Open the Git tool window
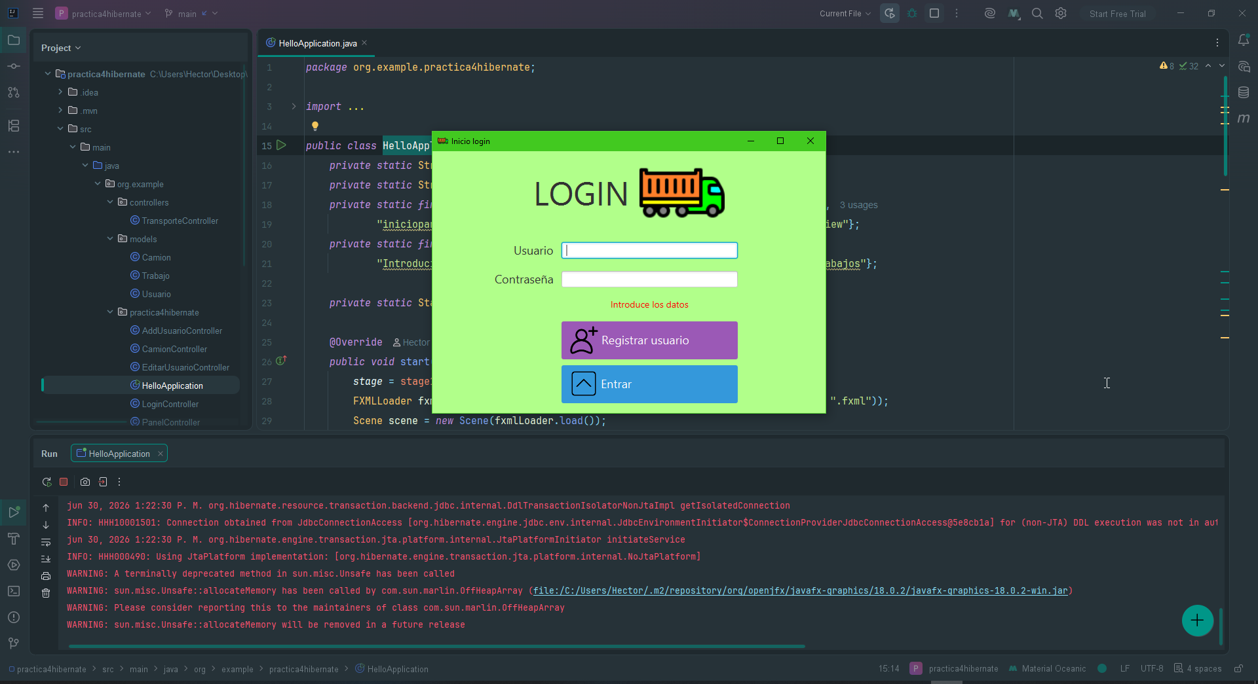The image size is (1258, 684). point(14,643)
